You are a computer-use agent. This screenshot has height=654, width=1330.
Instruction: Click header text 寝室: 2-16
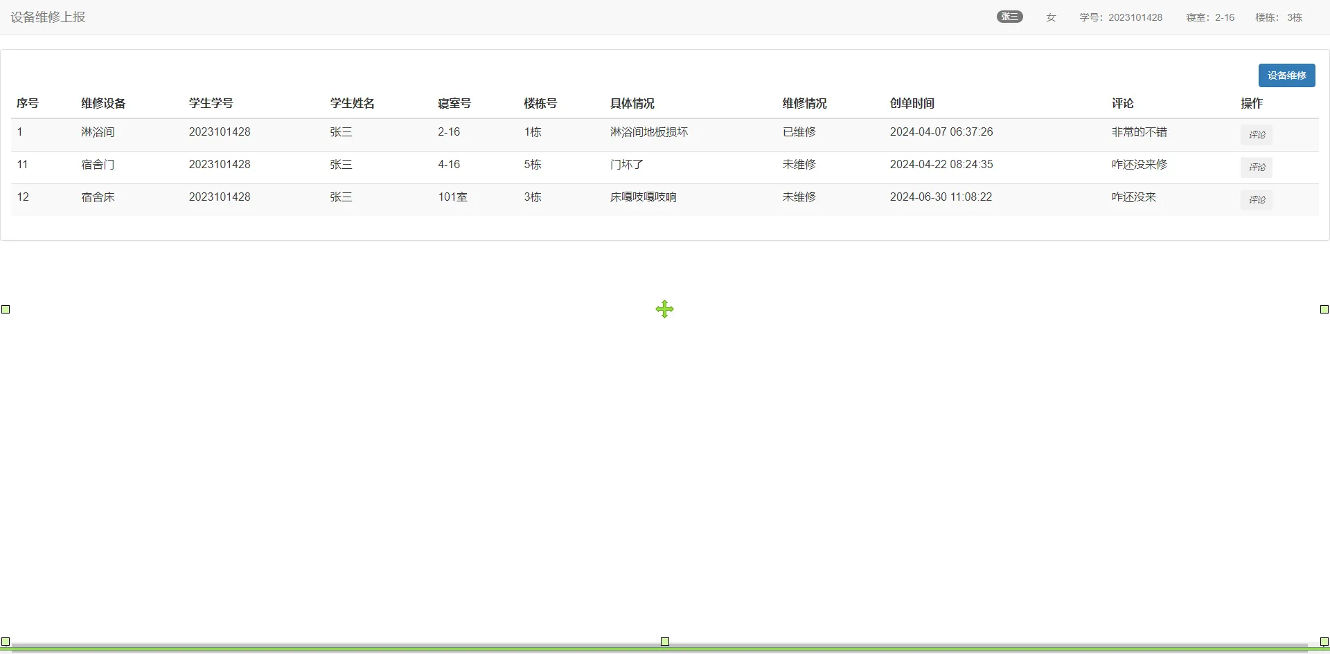click(x=1210, y=17)
